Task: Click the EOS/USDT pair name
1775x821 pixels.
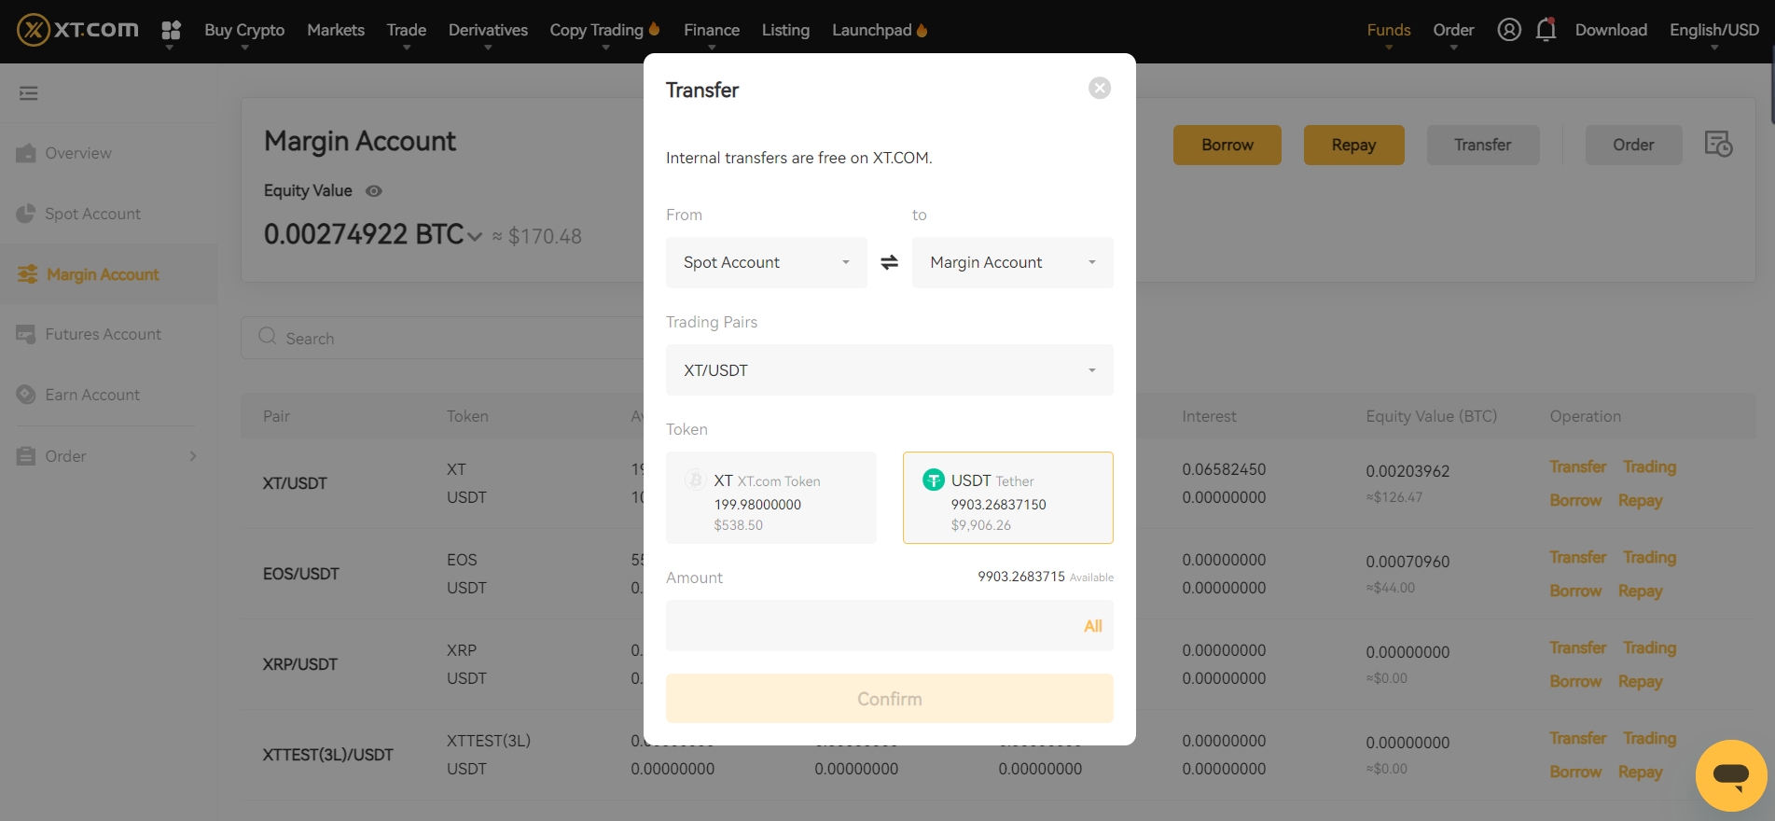Action: coord(300,574)
